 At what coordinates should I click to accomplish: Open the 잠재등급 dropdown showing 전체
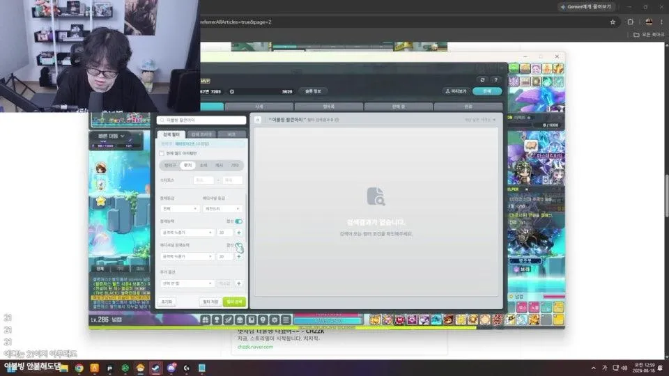tap(180, 208)
